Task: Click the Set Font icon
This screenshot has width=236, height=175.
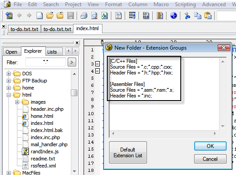Action: point(105,16)
